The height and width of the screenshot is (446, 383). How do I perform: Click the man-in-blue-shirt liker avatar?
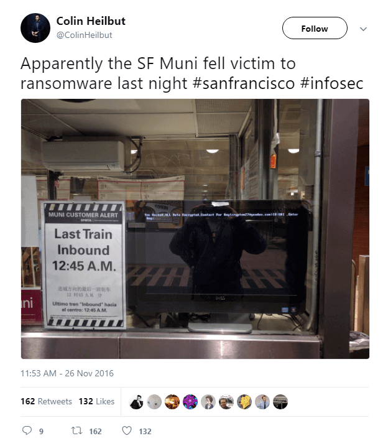tap(262, 402)
